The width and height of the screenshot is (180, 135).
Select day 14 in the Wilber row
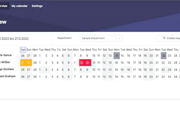click(x=116, y=63)
